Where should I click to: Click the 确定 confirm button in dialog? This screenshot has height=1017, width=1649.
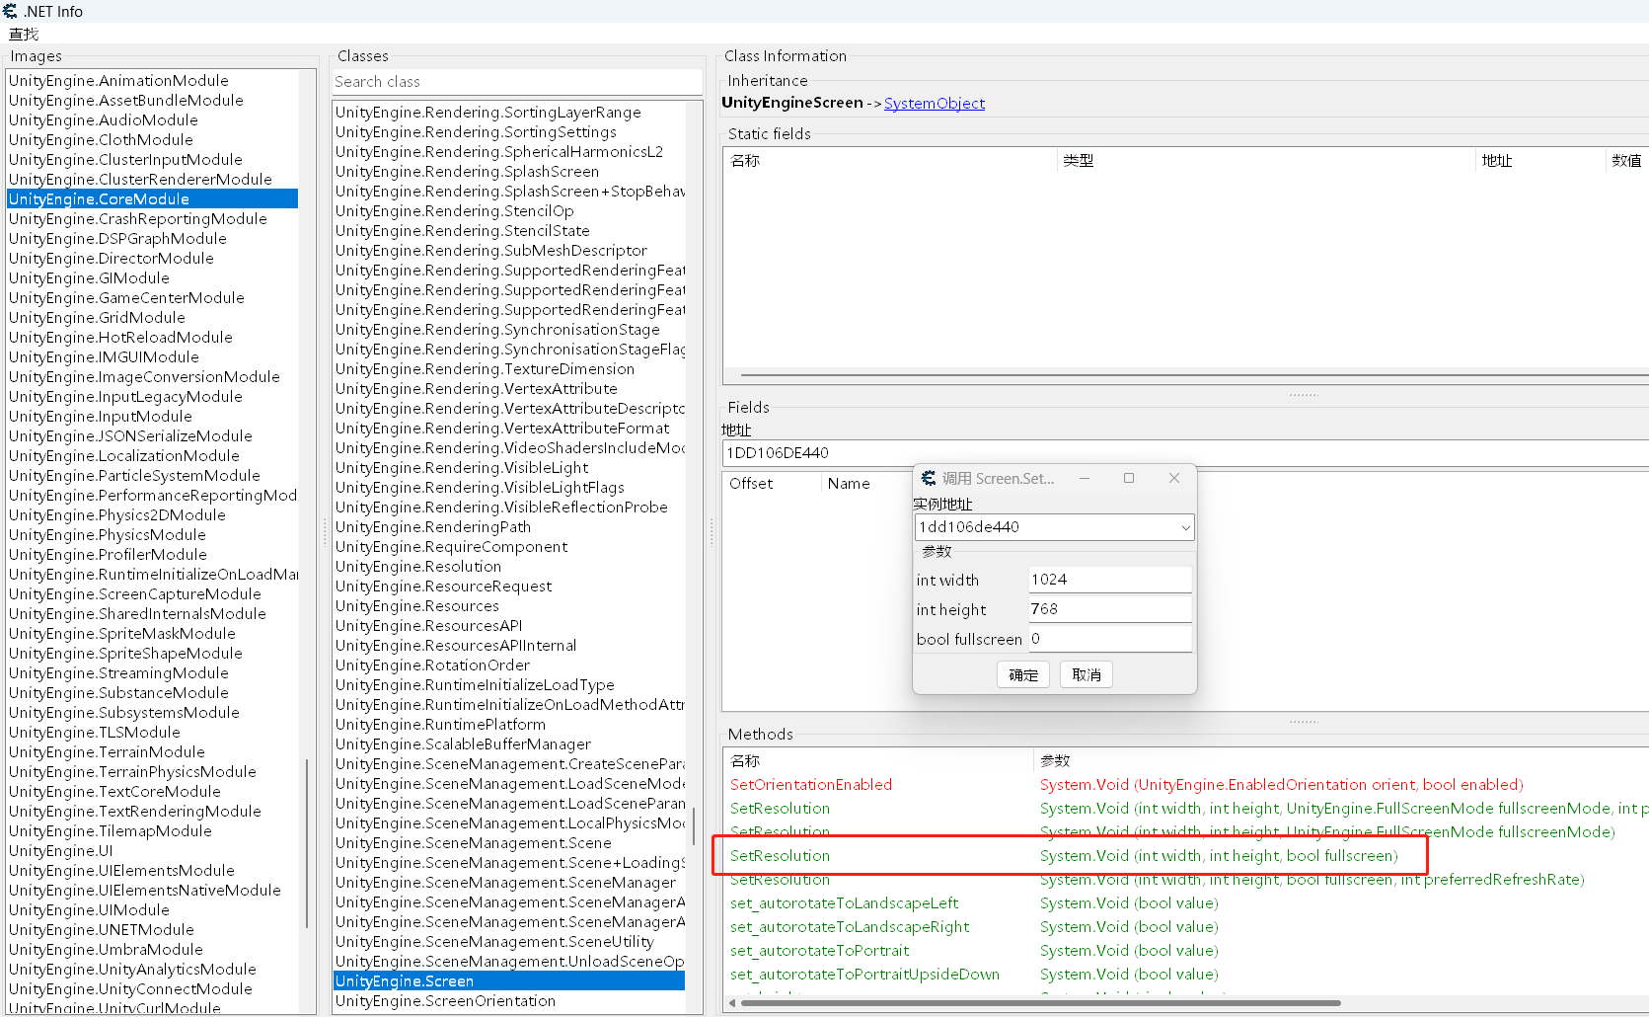coord(1022,675)
